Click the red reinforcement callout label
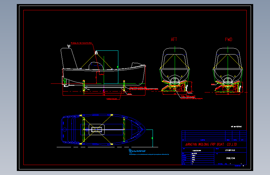Screen dimensions: 270x175 (x=111, y=99)
